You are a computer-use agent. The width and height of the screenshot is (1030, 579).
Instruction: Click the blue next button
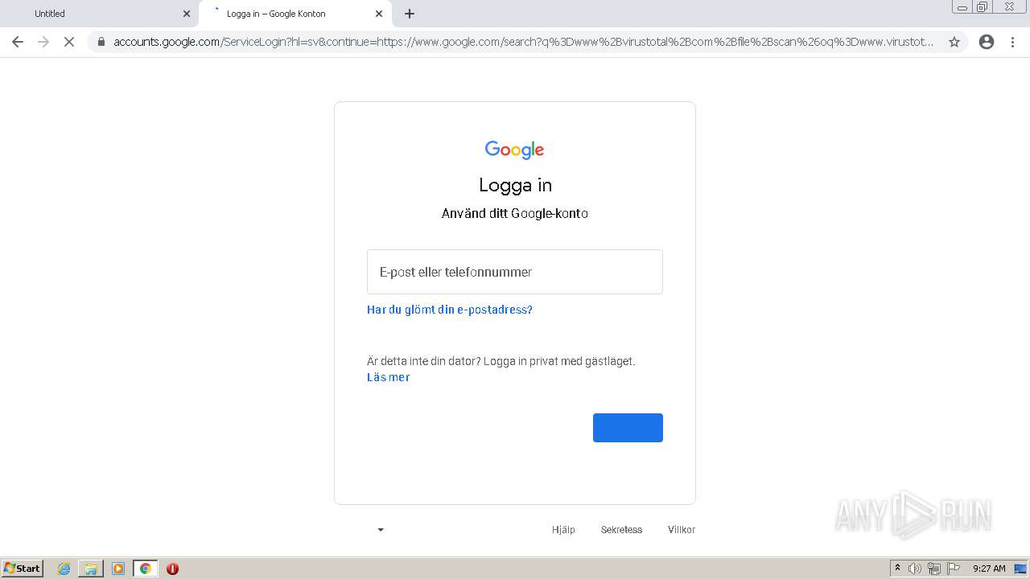click(628, 428)
